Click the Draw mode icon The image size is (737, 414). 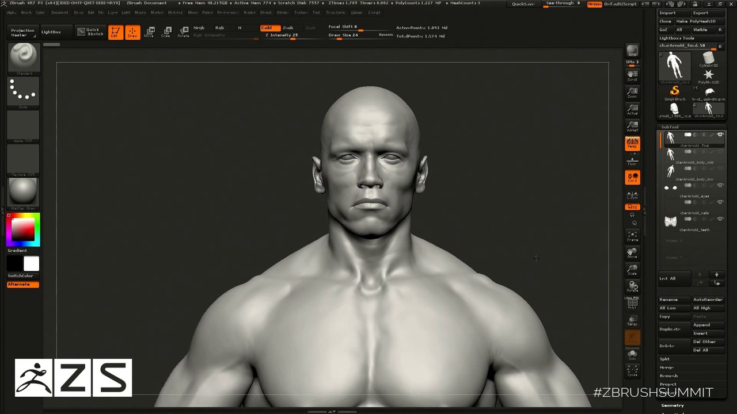point(132,32)
